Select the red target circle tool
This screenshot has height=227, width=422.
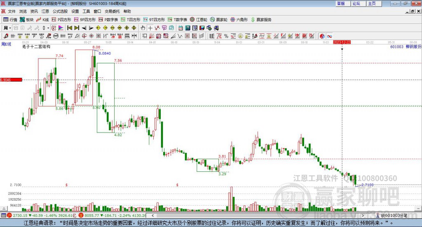(x=84, y=36)
